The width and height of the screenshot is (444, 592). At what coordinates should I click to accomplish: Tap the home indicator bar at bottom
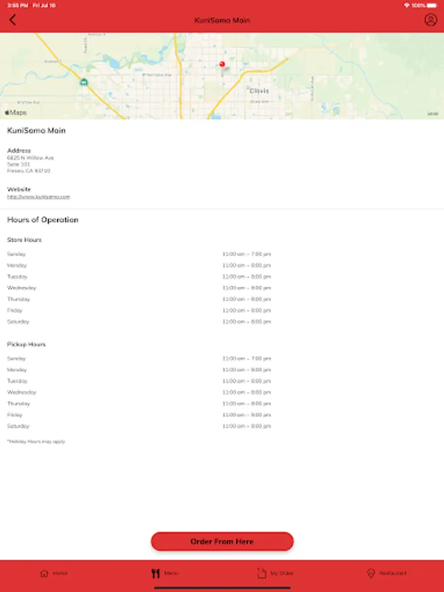pyautogui.click(x=222, y=587)
